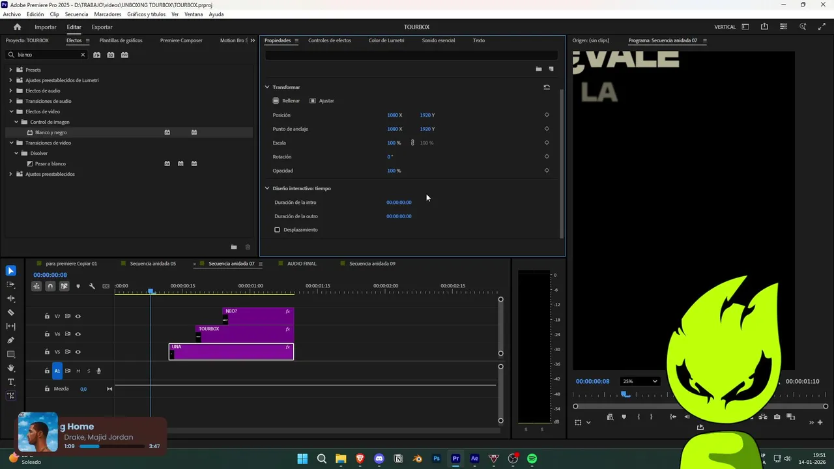Clear the effects search field
The width and height of the screenshot is (834, 469).
click(83, 55)
